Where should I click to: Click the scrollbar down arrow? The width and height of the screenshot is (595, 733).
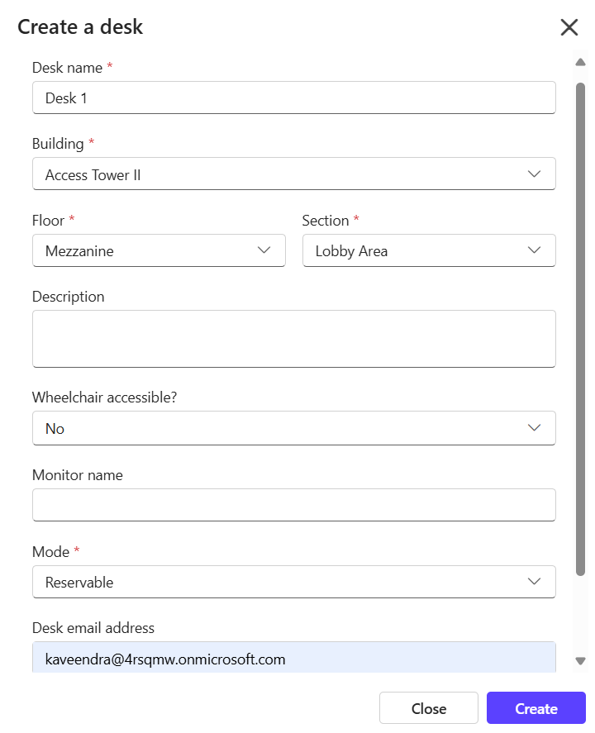pyautogui.click(x=580, y=660)
